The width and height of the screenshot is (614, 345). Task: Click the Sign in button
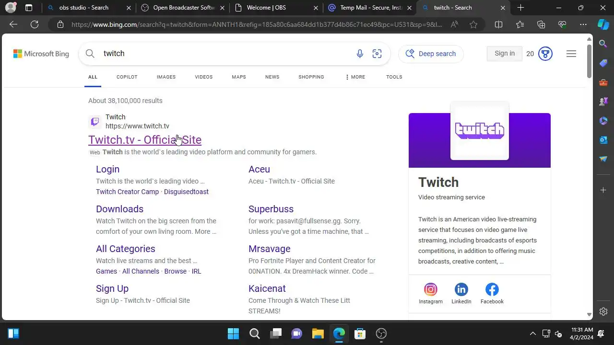(505, 54)
